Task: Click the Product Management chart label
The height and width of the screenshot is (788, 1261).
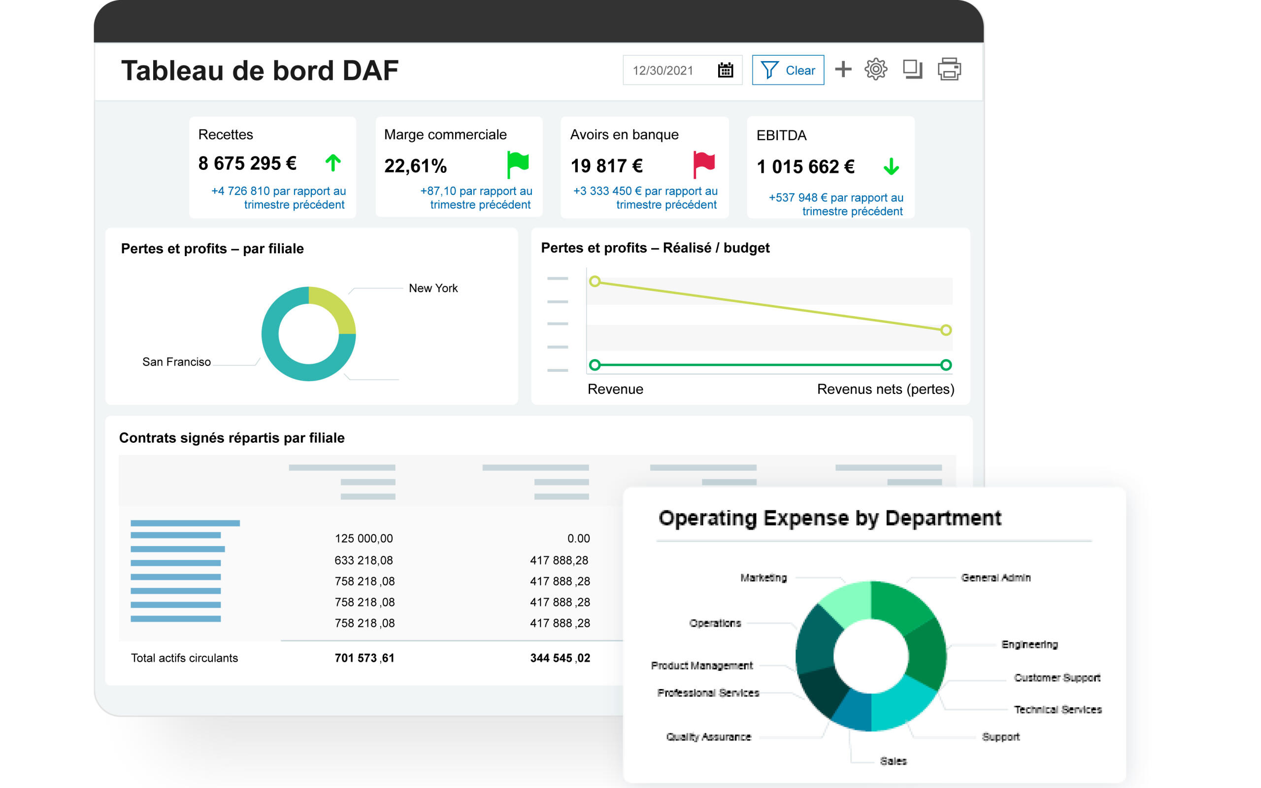Action: pos(702,665)
